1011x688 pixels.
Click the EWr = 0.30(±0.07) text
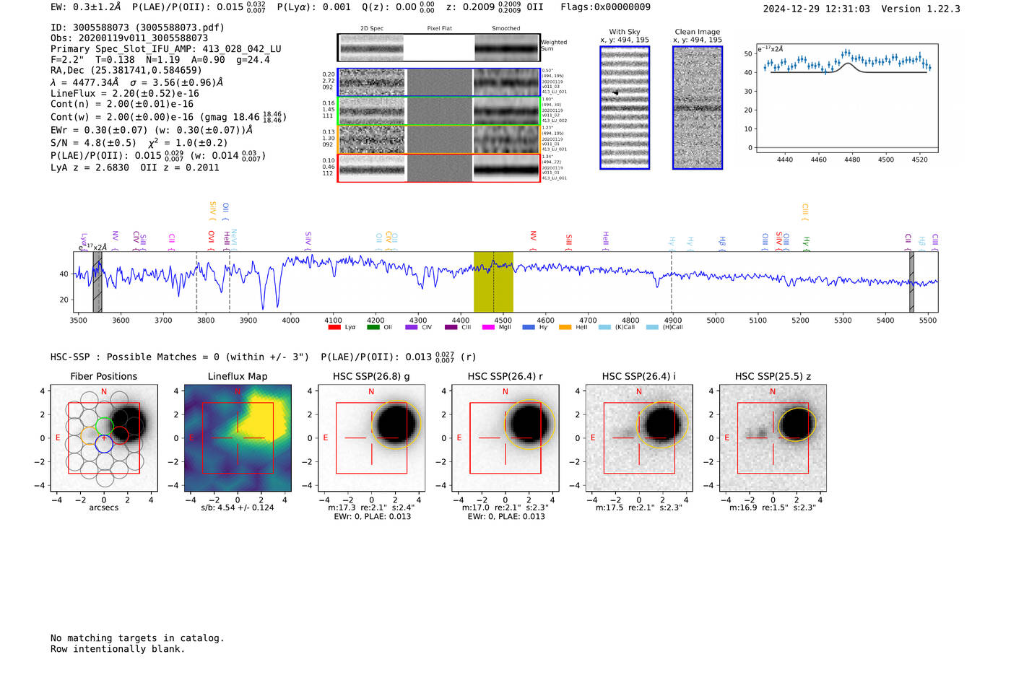tap(152, 130)
